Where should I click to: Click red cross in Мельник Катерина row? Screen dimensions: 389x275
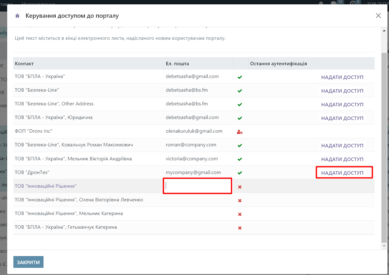click(x=240, y=214)
